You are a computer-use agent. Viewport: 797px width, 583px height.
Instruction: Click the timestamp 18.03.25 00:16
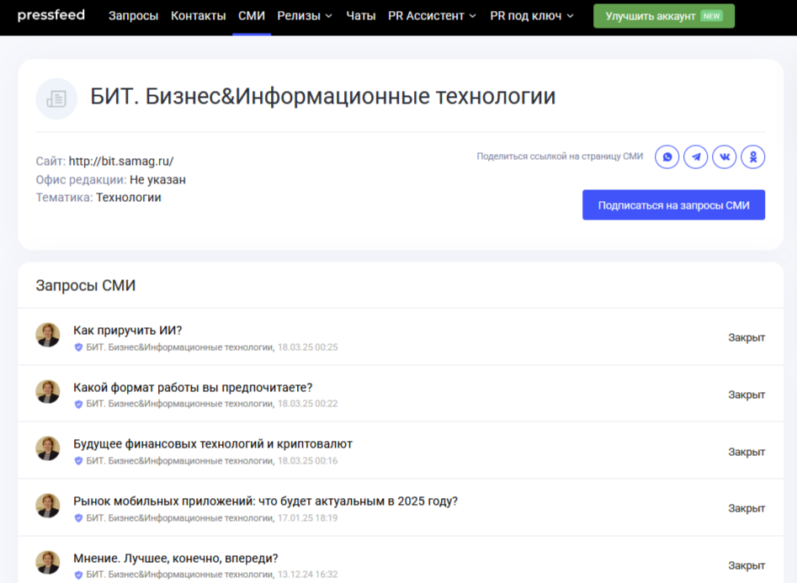tap(307, 461)
